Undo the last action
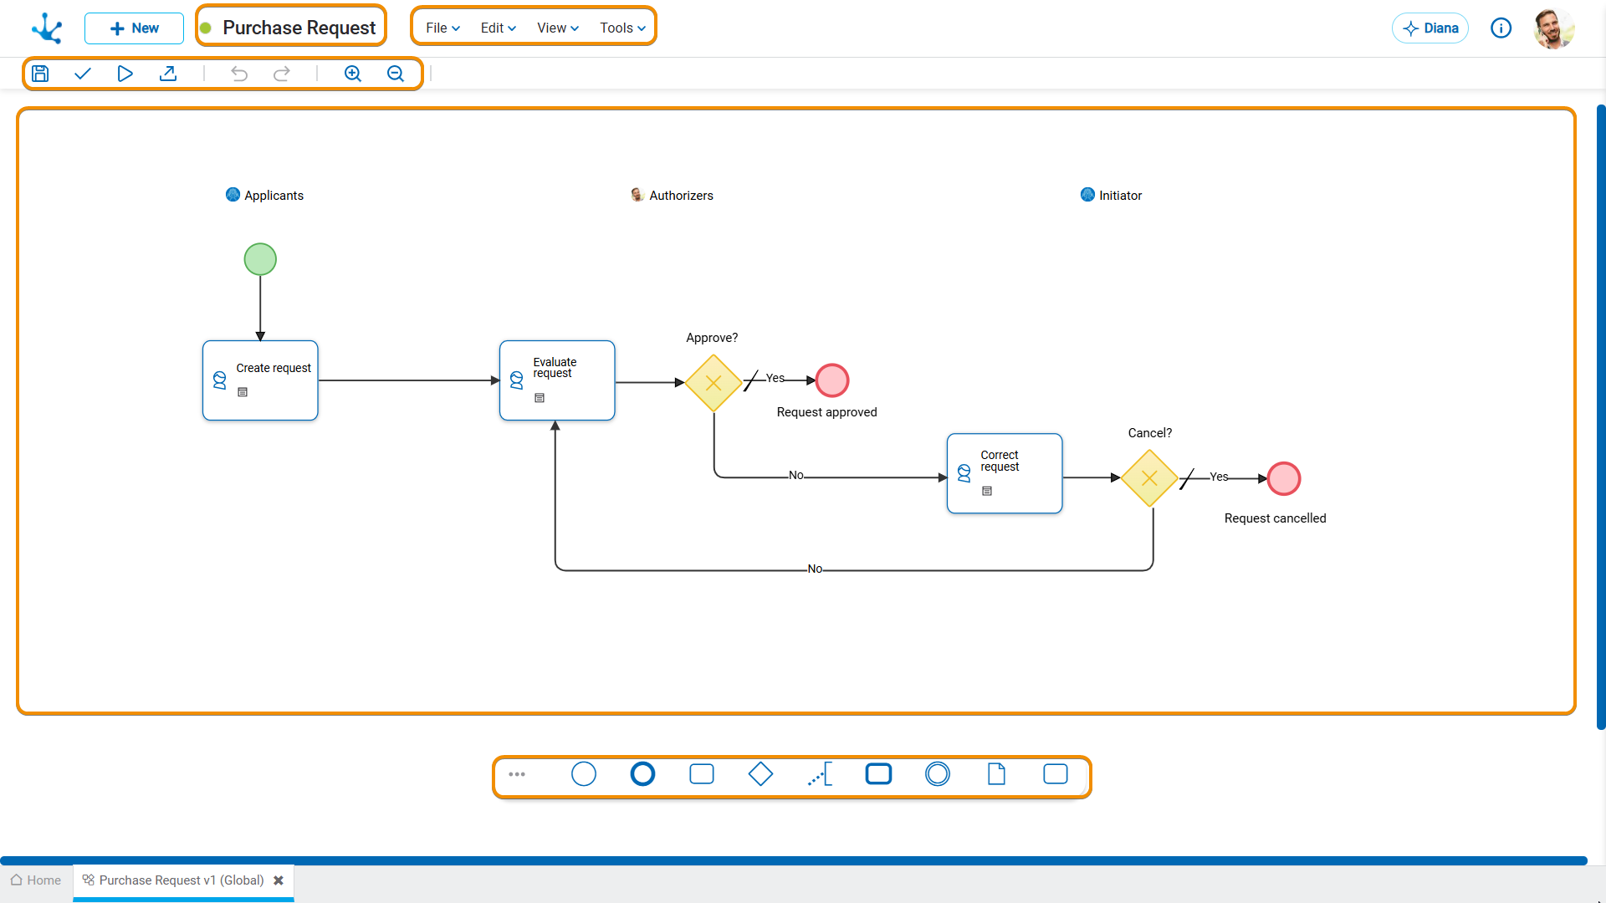Viewport: 1606px width, 903px height. click(x=239, y=74)
